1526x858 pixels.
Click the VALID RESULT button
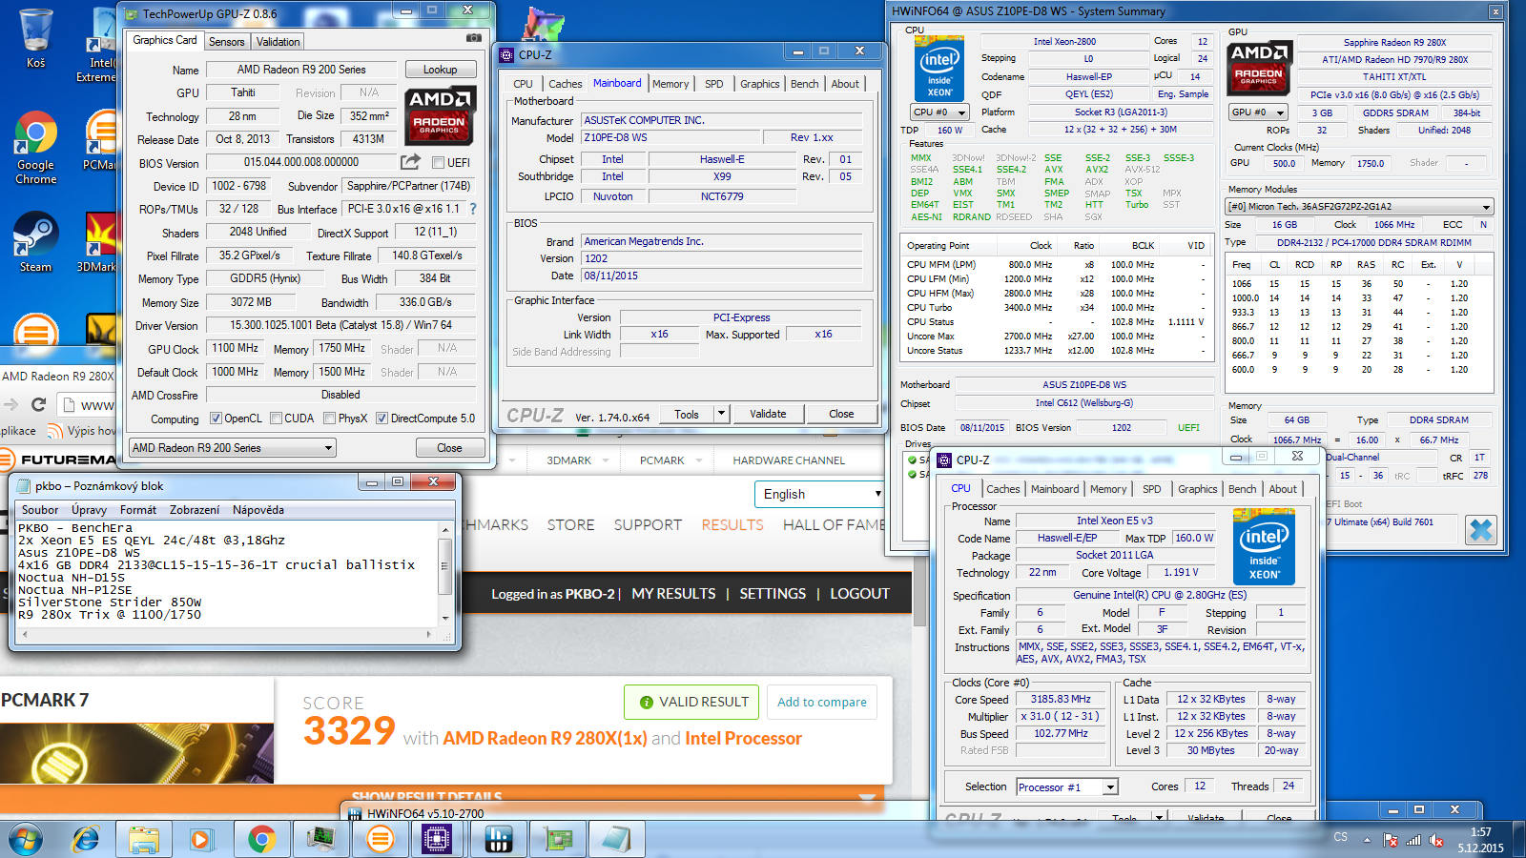[x=692, y=702]
